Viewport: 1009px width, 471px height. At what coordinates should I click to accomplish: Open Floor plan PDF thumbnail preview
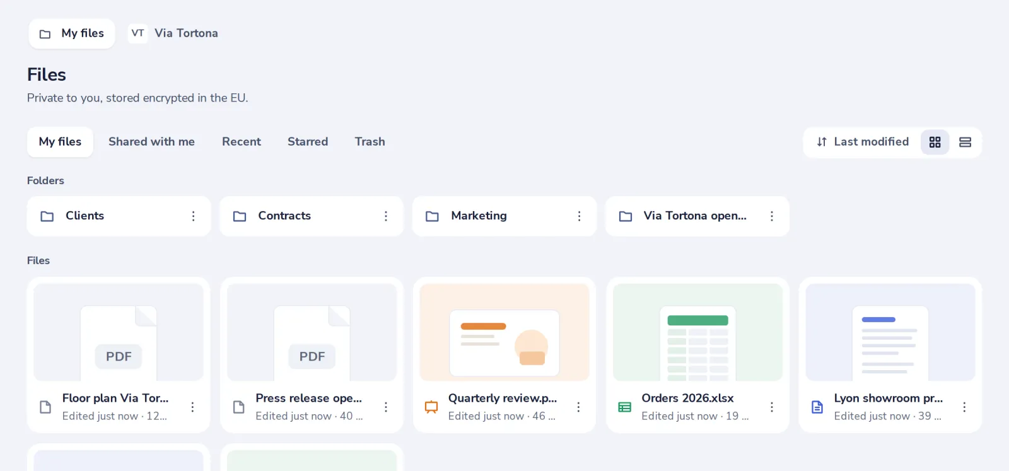tap(119, 332)
